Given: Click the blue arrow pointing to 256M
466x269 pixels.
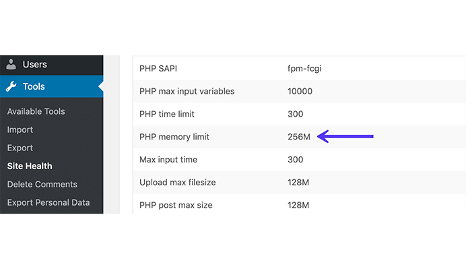Looking at the screenshot, I should 345,137.
